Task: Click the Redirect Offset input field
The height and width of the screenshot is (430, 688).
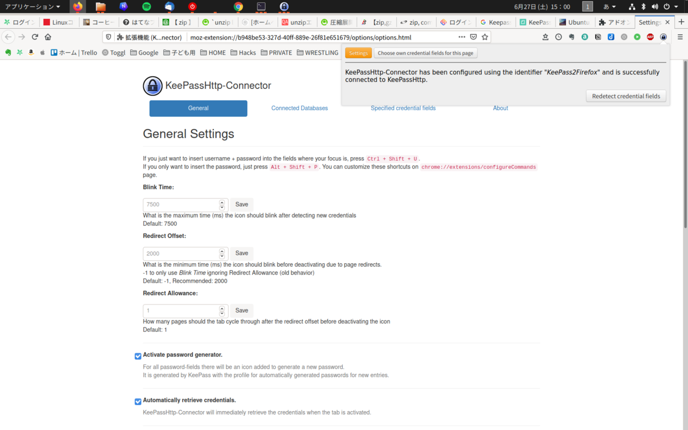Action: (185, 253)
